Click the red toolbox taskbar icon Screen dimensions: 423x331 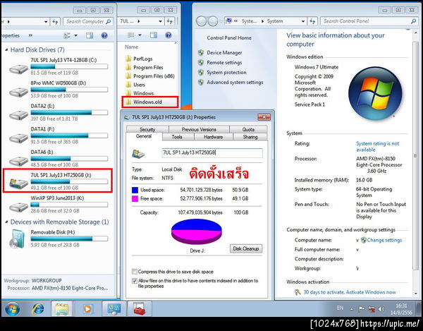(140, 309)
